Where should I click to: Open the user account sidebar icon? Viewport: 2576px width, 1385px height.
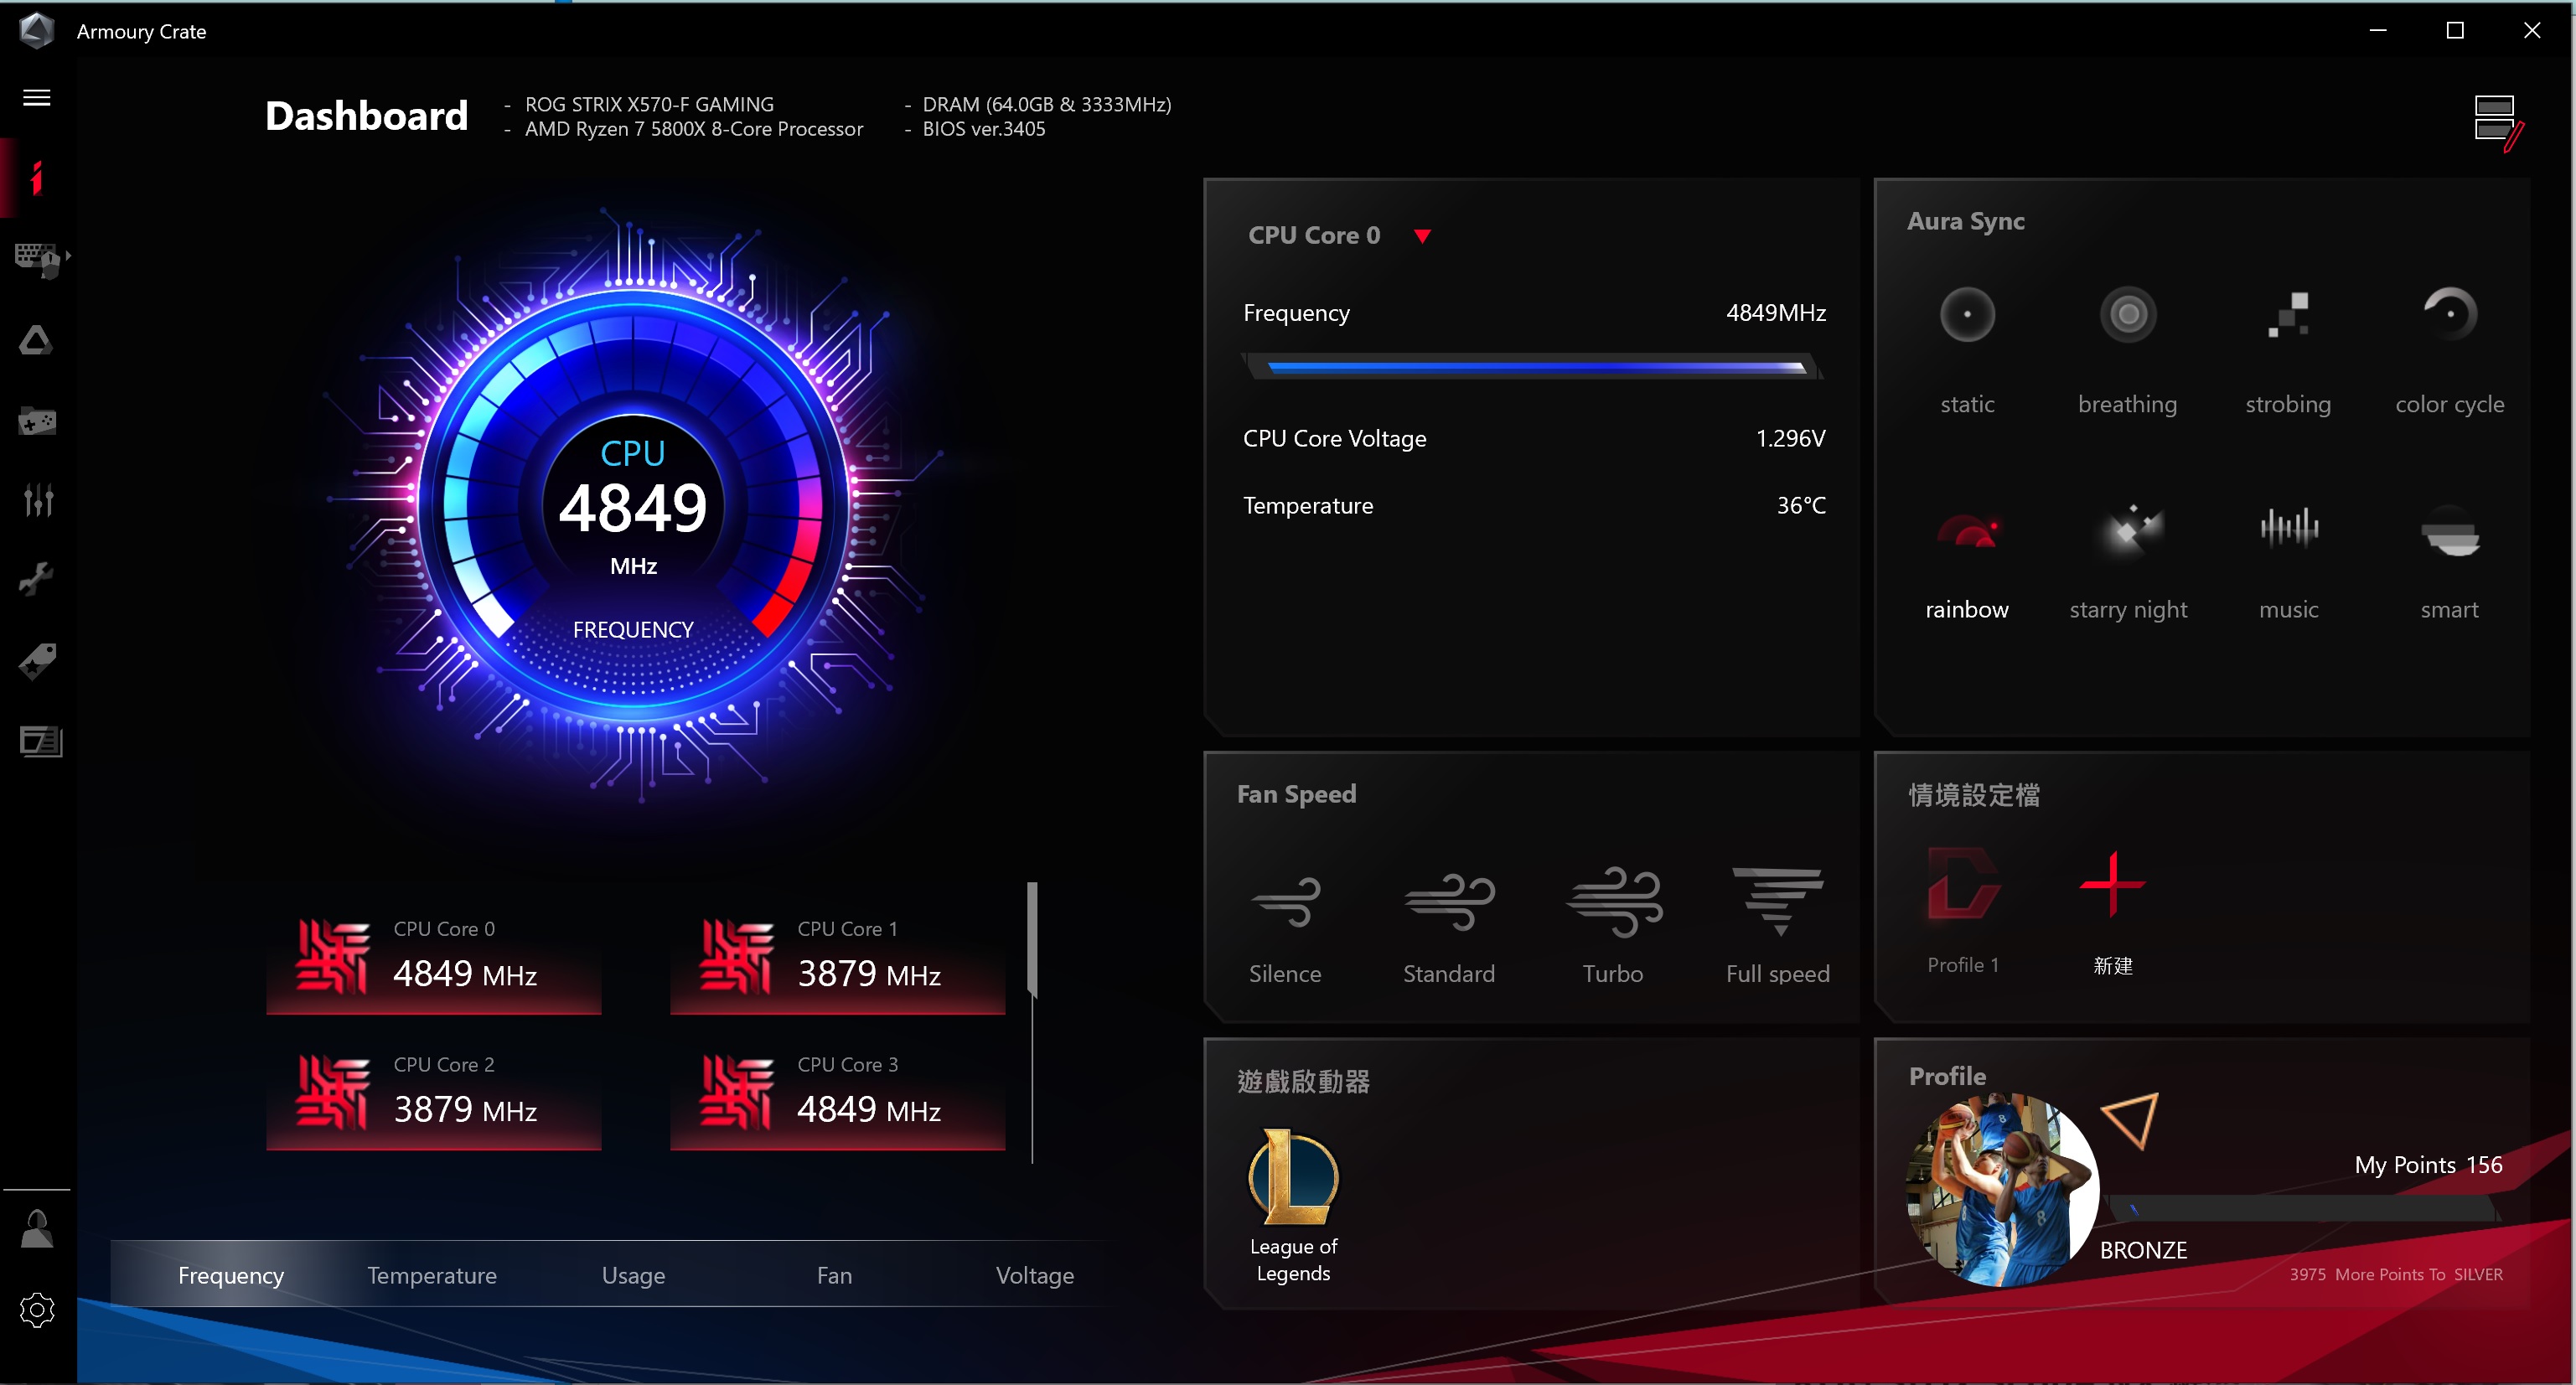37,1229
